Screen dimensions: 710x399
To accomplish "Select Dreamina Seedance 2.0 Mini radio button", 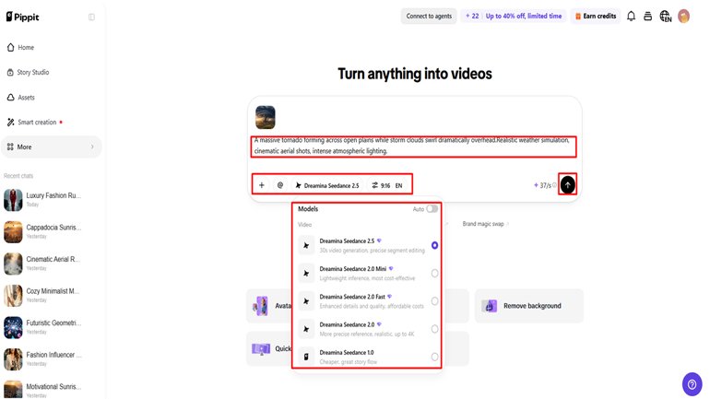I will pos(434,274).
